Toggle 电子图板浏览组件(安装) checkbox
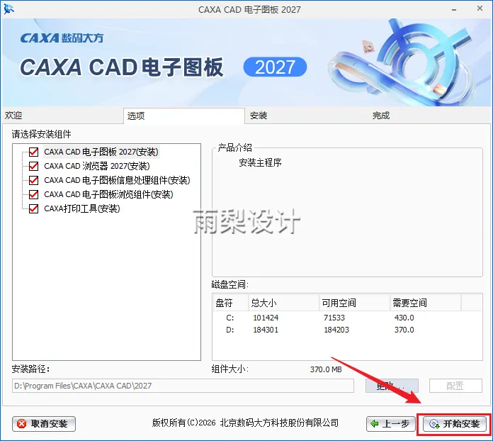The image size is (493, 441). [x=33, y=194]
